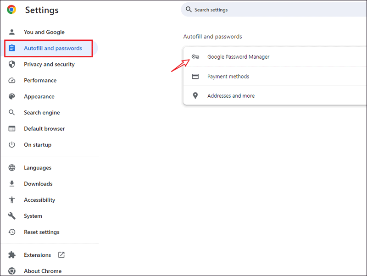Image resolution: width=367 pixels, height=276 pixels.
Task: Click the key icon for Google Password Manager
Action: pyautogui.click(x=195, y=56)
